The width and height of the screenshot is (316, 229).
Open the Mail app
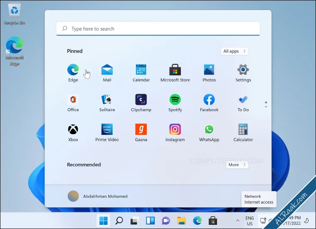click(107, 73)
